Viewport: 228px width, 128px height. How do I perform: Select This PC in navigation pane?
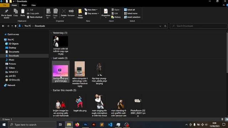[11, 39]
